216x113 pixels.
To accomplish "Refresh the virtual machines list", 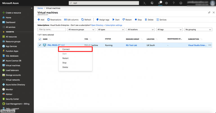I will click(86, 20).
